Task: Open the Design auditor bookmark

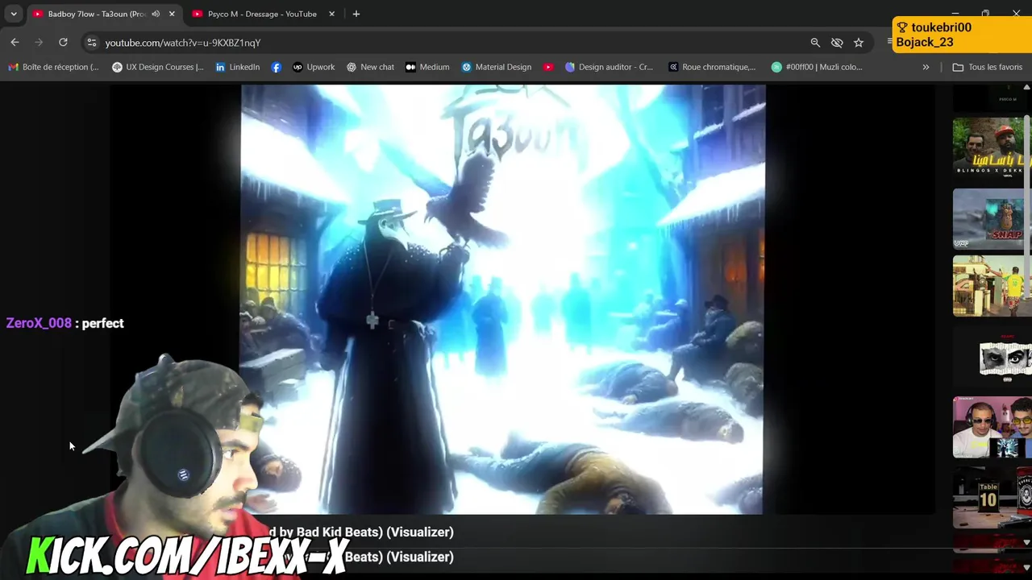Action: point(609,67)
